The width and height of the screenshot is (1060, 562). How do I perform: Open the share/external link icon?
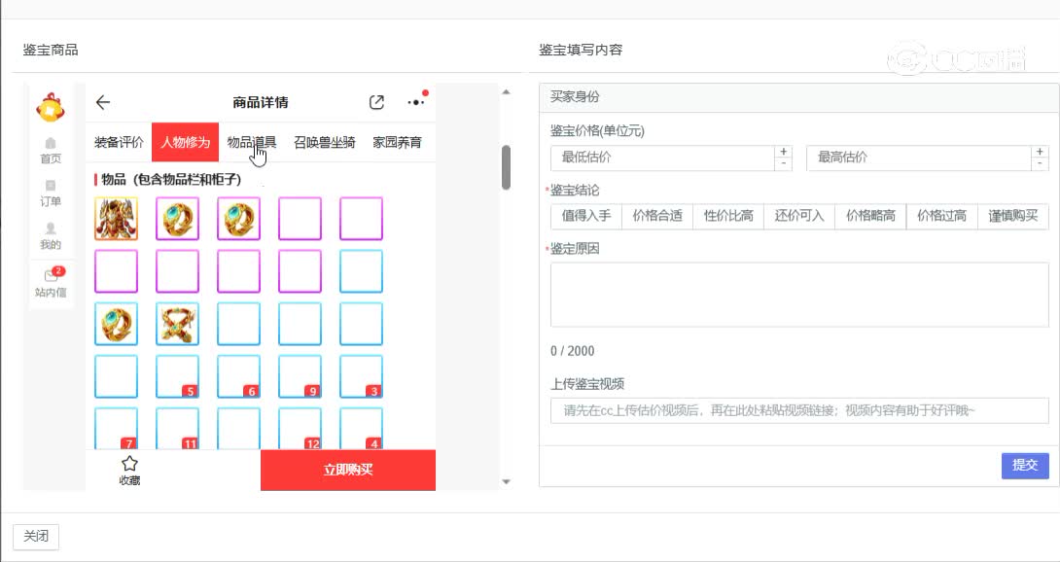tap(376, 102)
